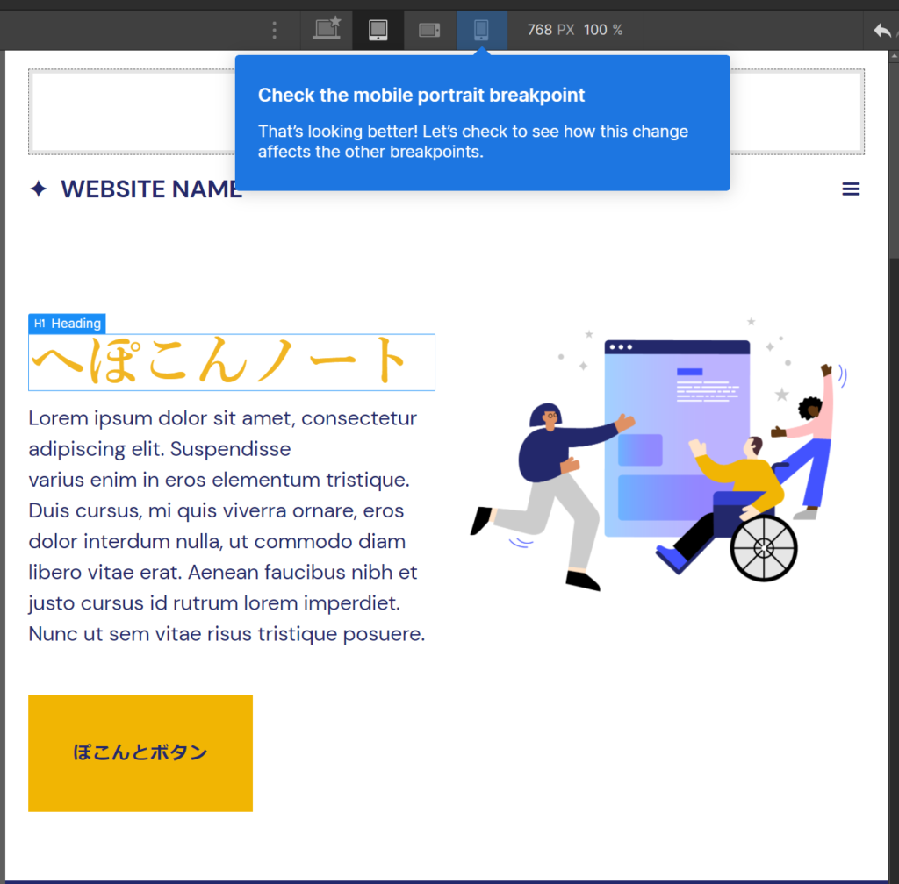Select the wheelchair illustration image
Image resolution: width=899 pixels, height=884 pixels.
tap(658, 454)
